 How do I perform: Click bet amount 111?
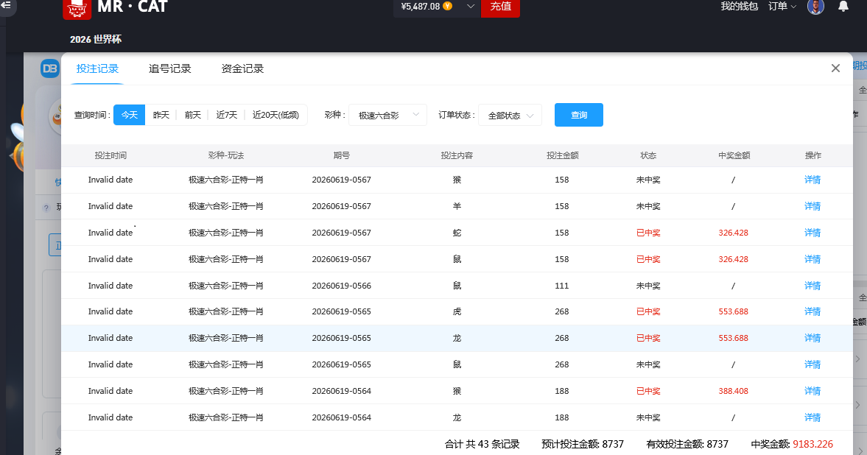point(562,286)
